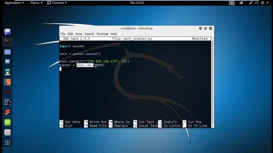The width and height of the screenshot is (273, 153).
Task: Click the nano 'Read File' shortcut label
Action: click(98, 126)
